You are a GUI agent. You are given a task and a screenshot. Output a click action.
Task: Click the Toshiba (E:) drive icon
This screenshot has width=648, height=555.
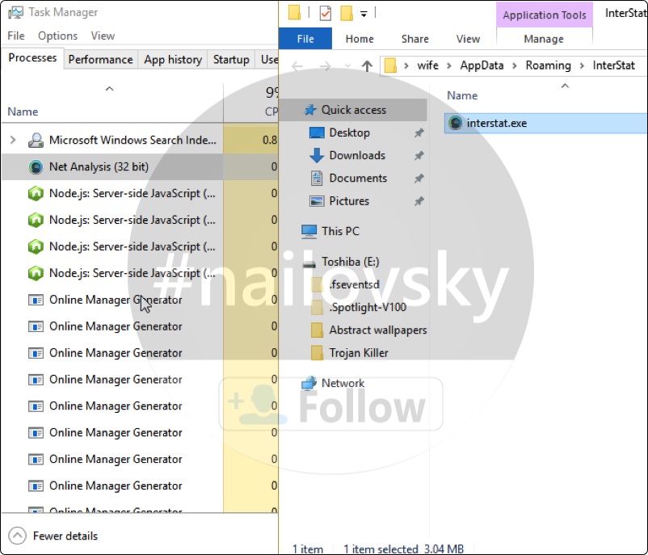click(x=309, y=262)
